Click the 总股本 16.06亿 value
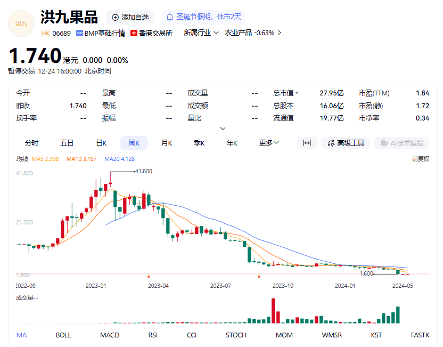This screenshot has width=443, height=347. click(332, 106)
